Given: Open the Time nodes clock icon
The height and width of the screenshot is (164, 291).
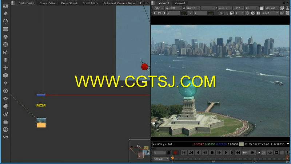Looking at the screenshot, I should 5,21.
